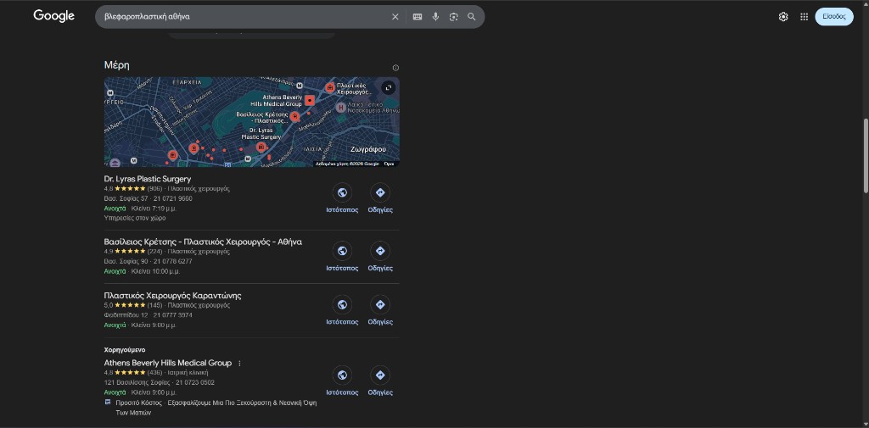Image resolution: width=869 pixels, height=428 pixels.
Task: Click the Μέρη heading
Action: 116,65
